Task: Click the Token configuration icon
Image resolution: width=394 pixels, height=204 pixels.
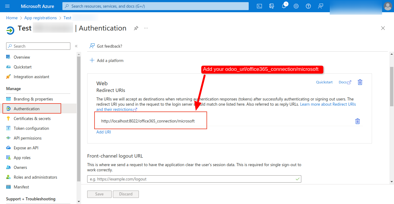Action: [x=8, y=128]
